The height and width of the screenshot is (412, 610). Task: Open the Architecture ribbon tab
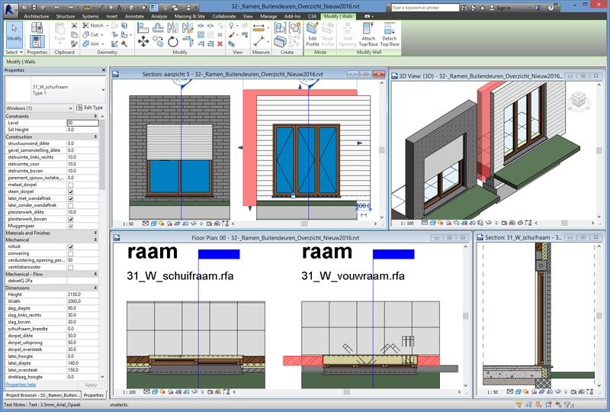pyautogui.click(x=37, y=15)
